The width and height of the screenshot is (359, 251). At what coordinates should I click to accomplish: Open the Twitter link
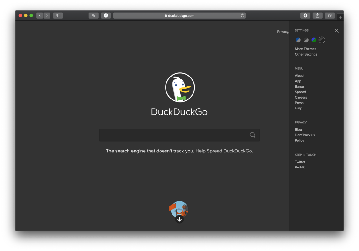click(x=300, y=162)
